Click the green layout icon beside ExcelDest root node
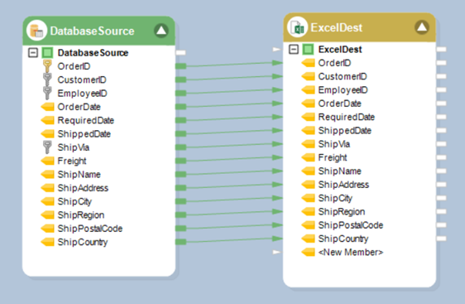Screen dimensions: 465x304 (x=308, y=49)
